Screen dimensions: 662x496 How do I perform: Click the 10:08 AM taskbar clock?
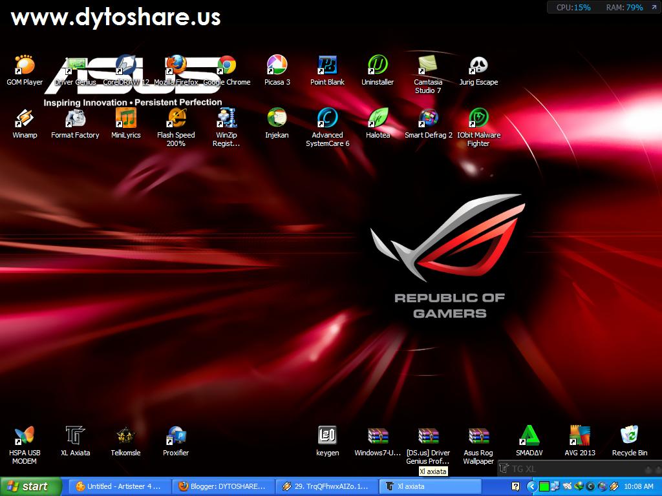pyautogui.click(x=638, y=487)
